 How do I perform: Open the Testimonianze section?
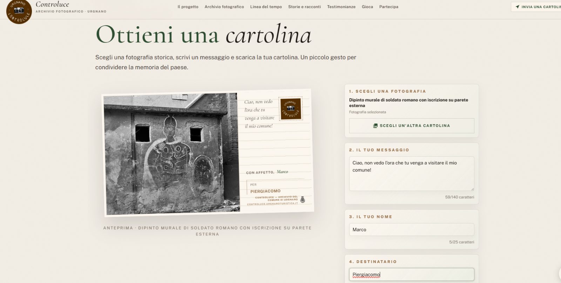pyautogui.click(x=341, y=7)
